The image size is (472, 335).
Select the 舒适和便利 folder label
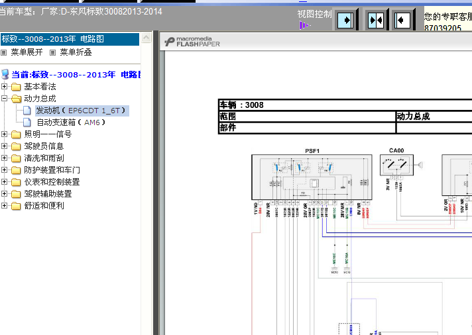(44, 206)
